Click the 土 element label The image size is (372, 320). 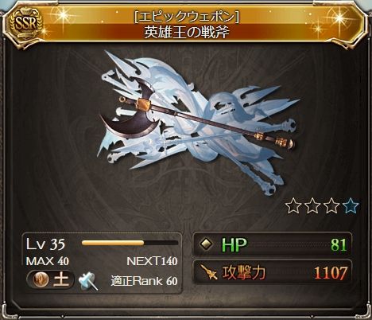coord(61,279)
